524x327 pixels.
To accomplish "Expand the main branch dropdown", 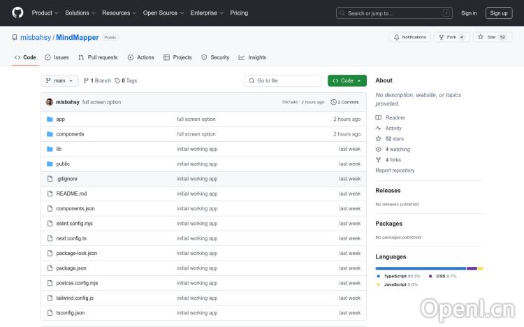I will (x=59, y=80).
